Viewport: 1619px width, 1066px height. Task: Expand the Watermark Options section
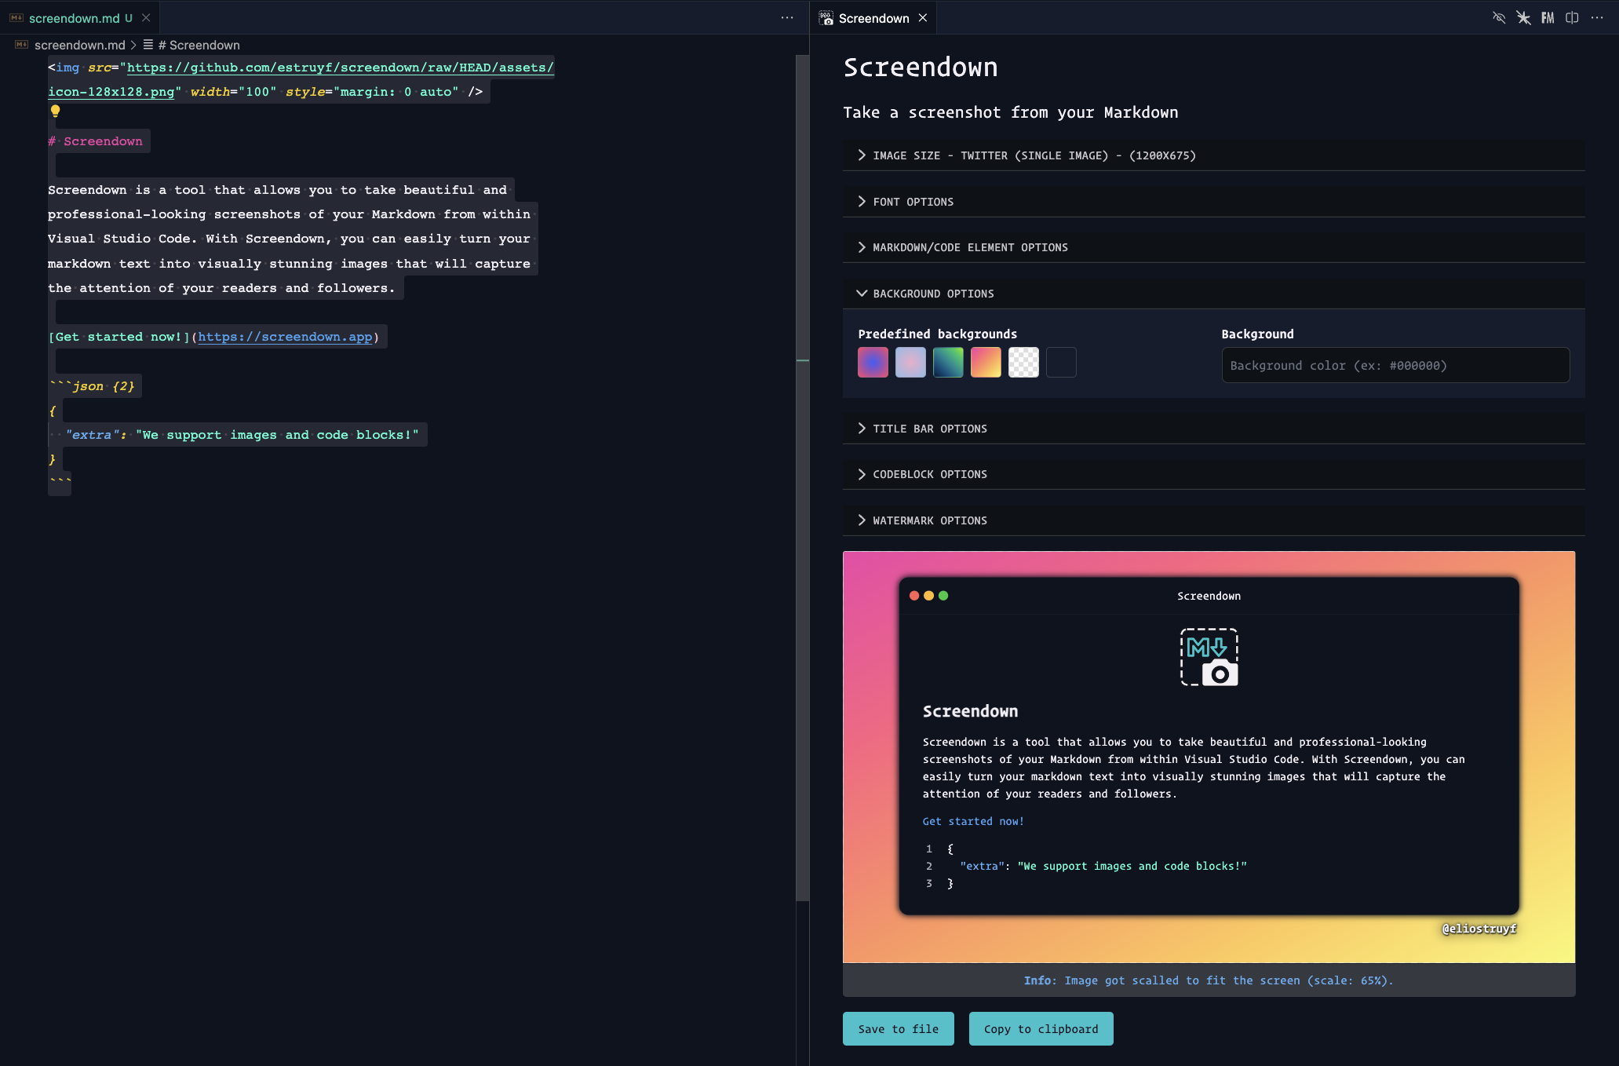point(930,520)
